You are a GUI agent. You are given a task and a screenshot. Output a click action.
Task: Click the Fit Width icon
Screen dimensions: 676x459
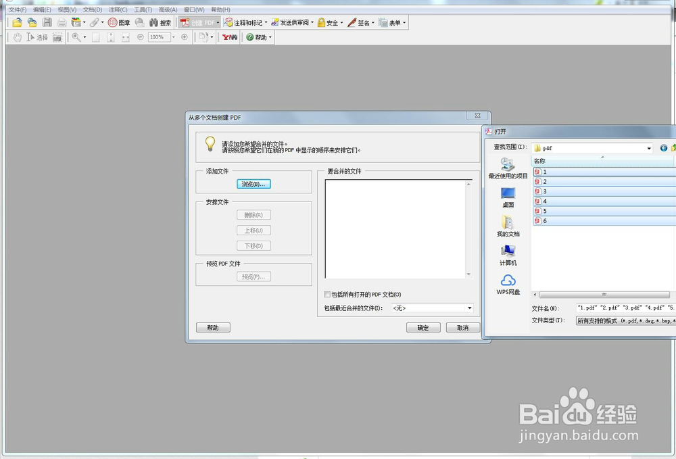[126, 37]
